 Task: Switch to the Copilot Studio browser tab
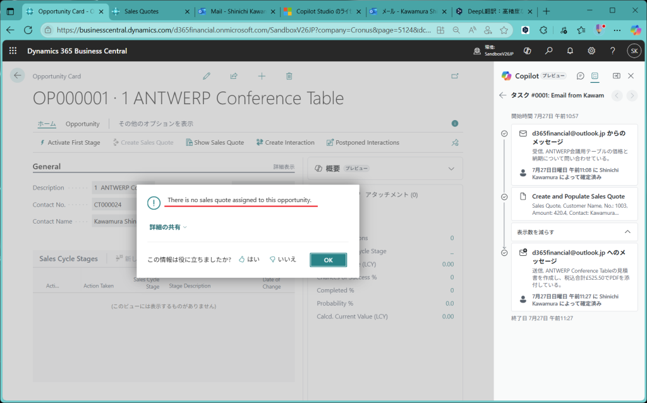323,11
